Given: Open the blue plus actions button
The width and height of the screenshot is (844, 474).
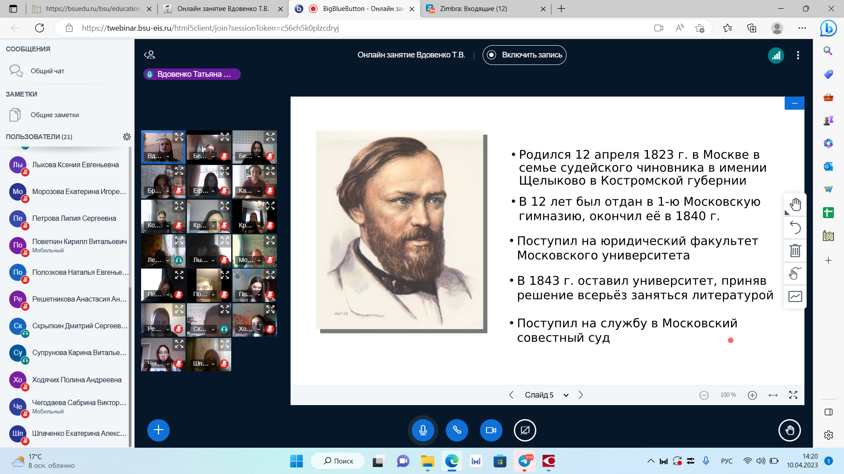Looking at the screenshot, I should 158,430.
